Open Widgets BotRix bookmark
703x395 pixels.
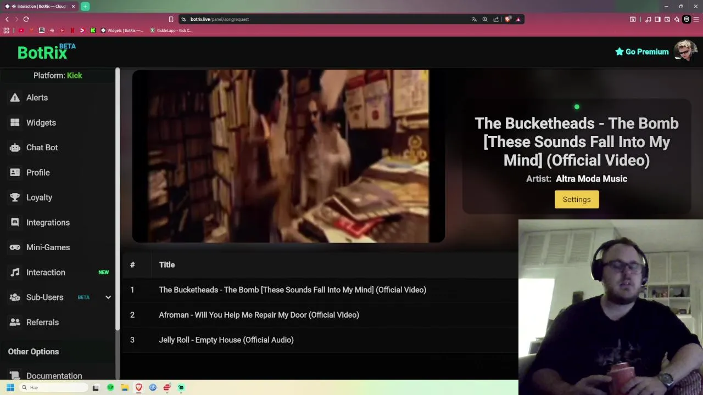122,30
